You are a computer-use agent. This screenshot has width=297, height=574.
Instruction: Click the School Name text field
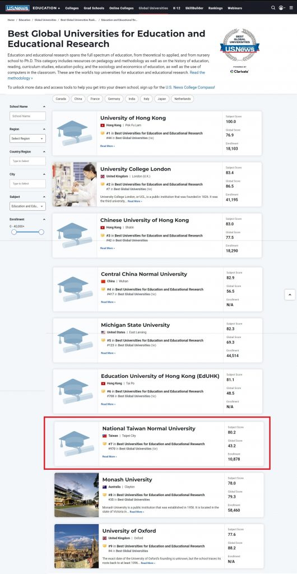pyautogui.click(x=28, y=116)
